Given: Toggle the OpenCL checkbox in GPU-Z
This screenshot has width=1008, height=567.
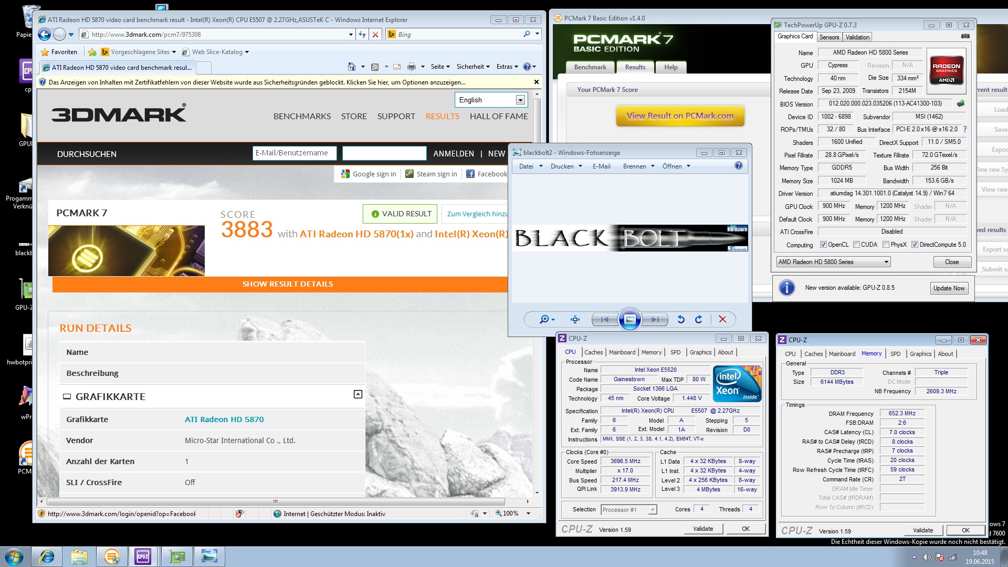Looking at the screenshot, I should pos(823,245).
